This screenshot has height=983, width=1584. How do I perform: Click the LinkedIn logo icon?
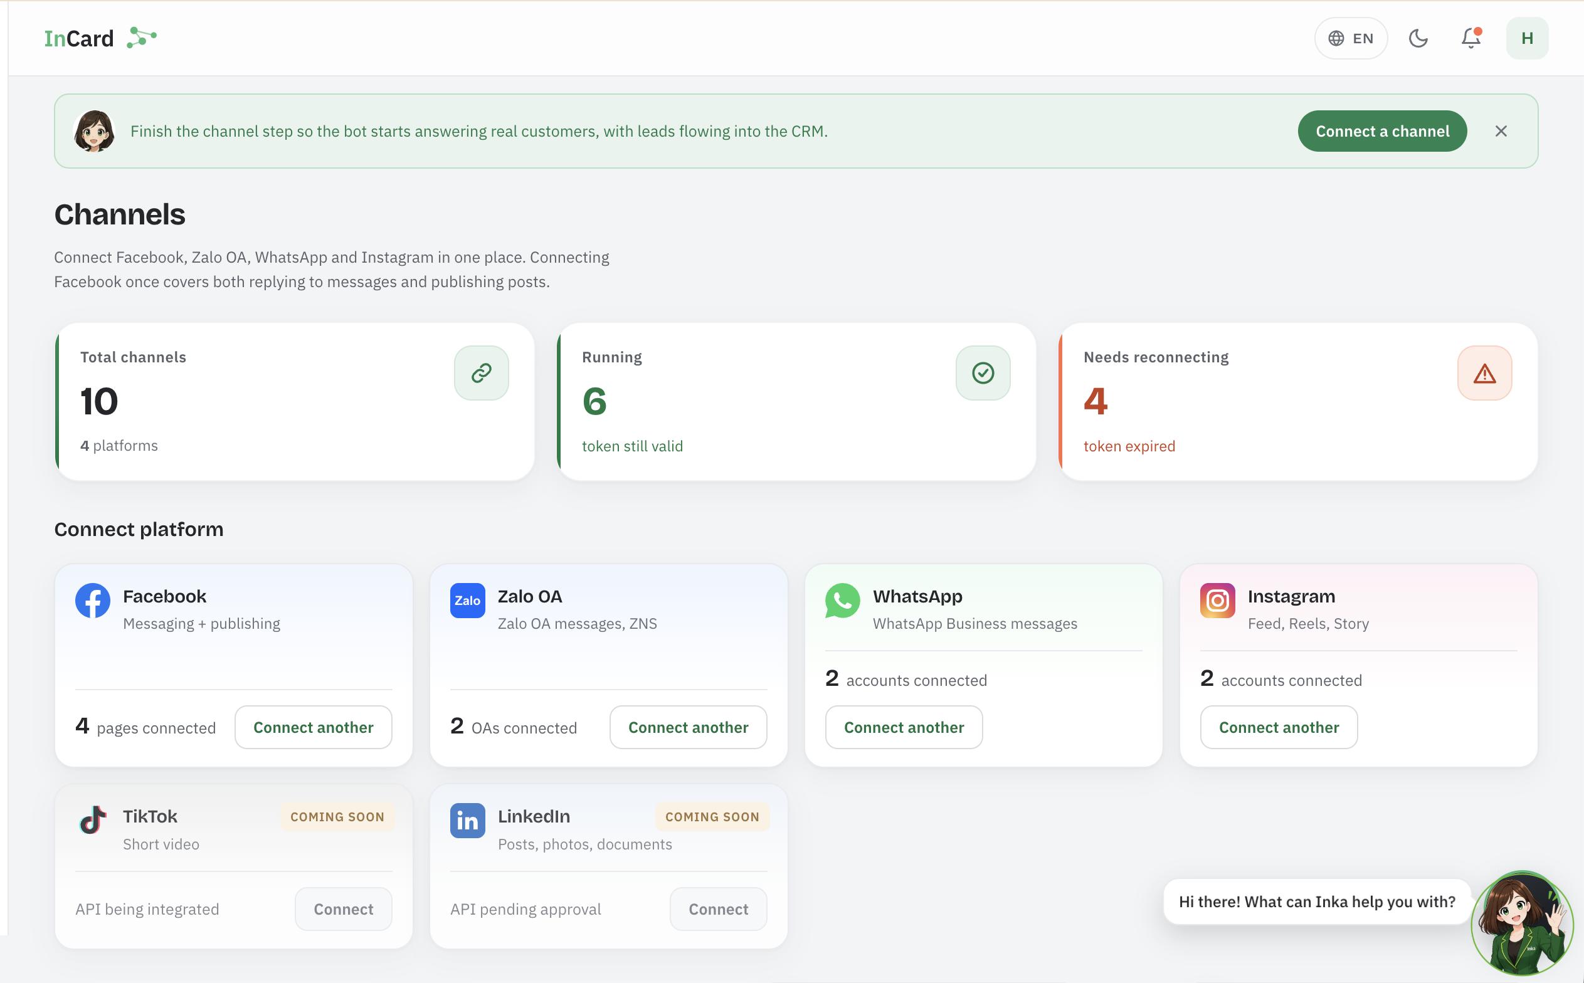[x=468, y=821]
